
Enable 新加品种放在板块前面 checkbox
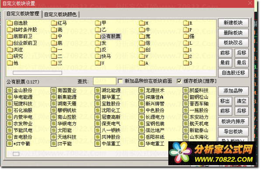click(120, 81)
